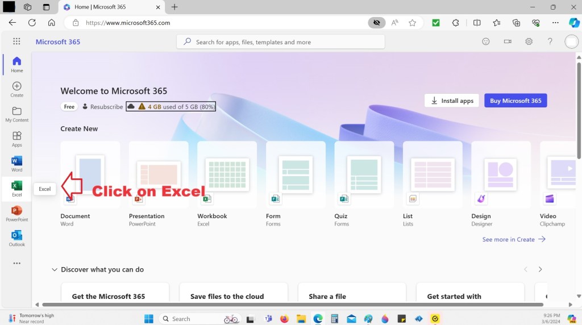Create a new Excel Workbook thumbnail
582x325 pixels.
pos(227,173)
